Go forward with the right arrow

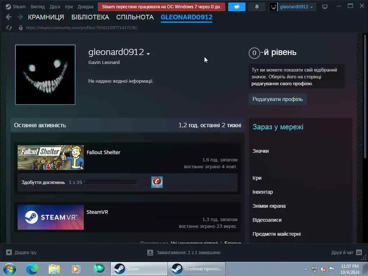pos(20,17)
